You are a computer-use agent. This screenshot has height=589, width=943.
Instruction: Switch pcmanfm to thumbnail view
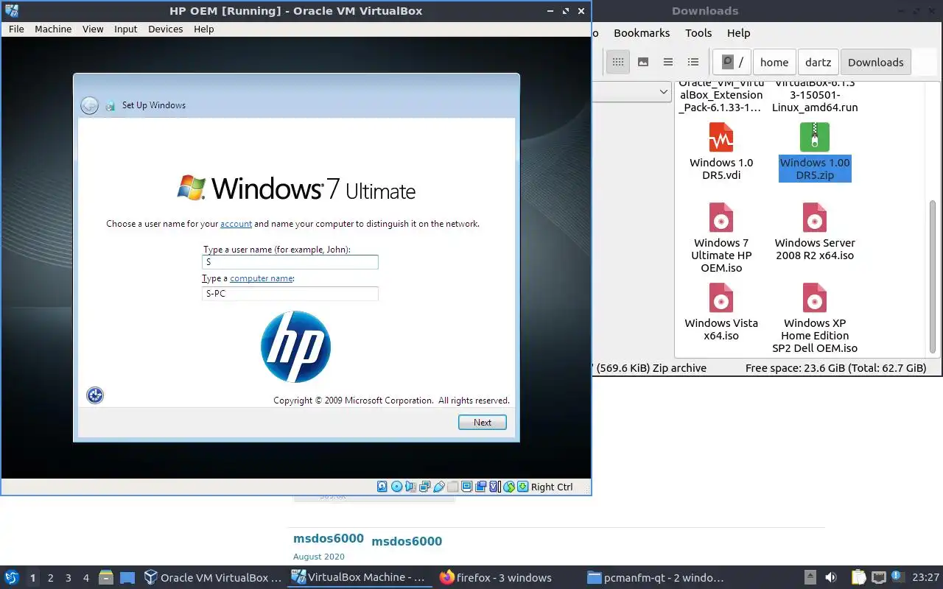(x=643, y=62)
